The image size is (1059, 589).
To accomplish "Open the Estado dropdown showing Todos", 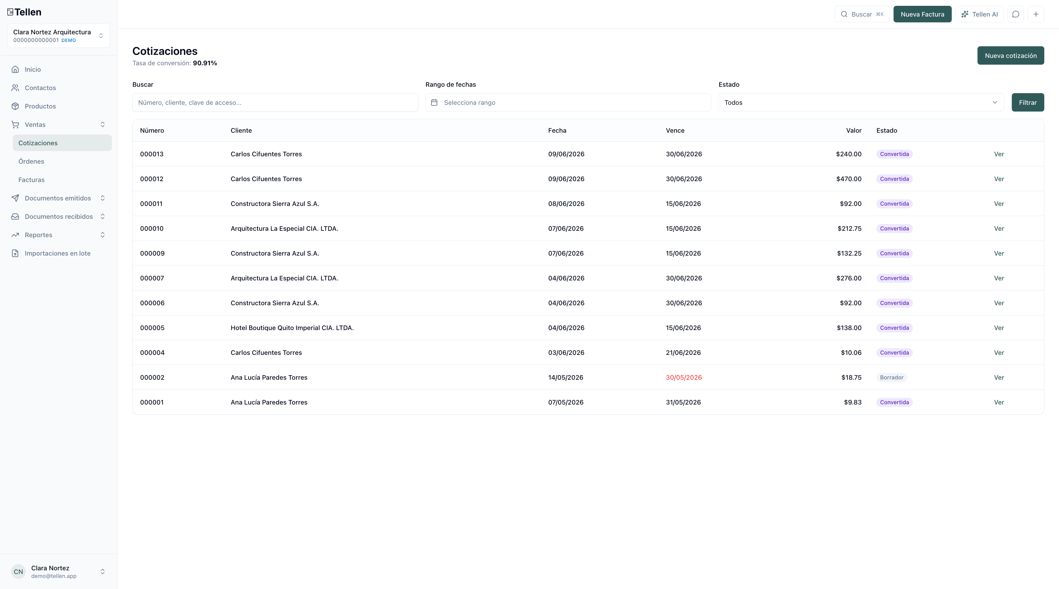I will click(x=861, y=102).
